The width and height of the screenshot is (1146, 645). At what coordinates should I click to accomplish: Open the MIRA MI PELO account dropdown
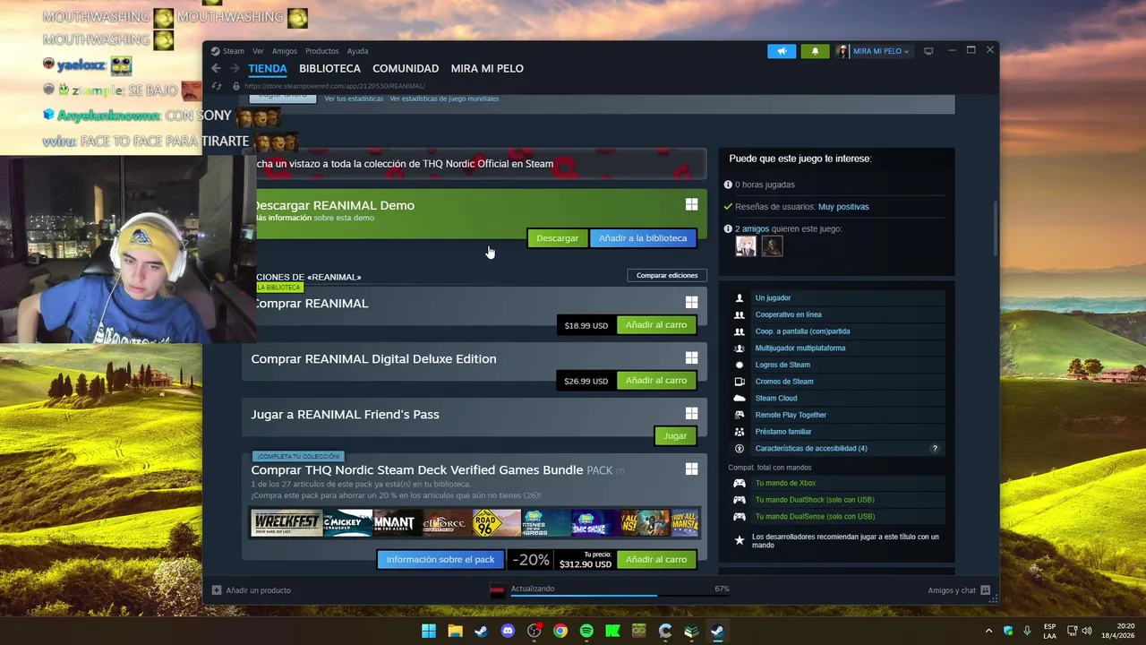point(873,51)
